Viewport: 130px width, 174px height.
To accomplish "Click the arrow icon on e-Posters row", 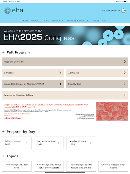I will (x=60, y=73).
